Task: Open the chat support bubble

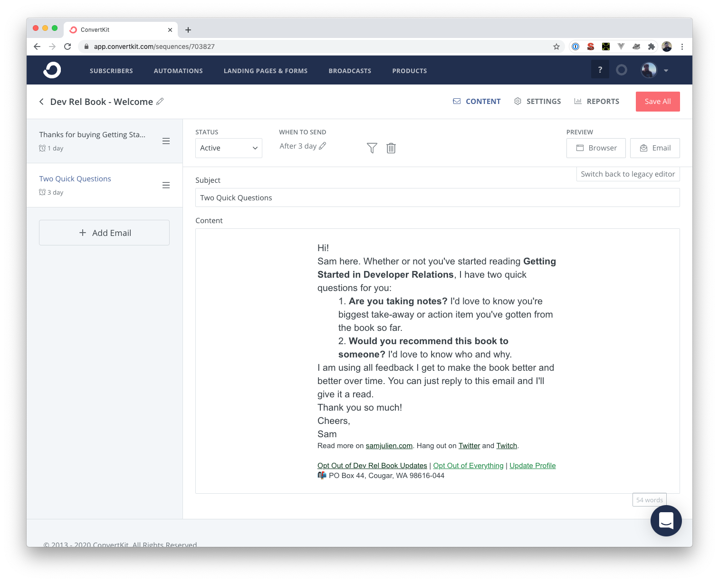Action: (666, 521)
